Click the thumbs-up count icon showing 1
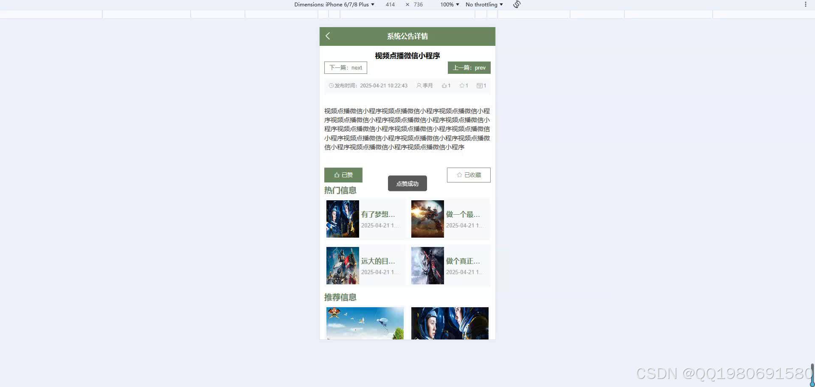The image size is (815, 387). (444, 85)
